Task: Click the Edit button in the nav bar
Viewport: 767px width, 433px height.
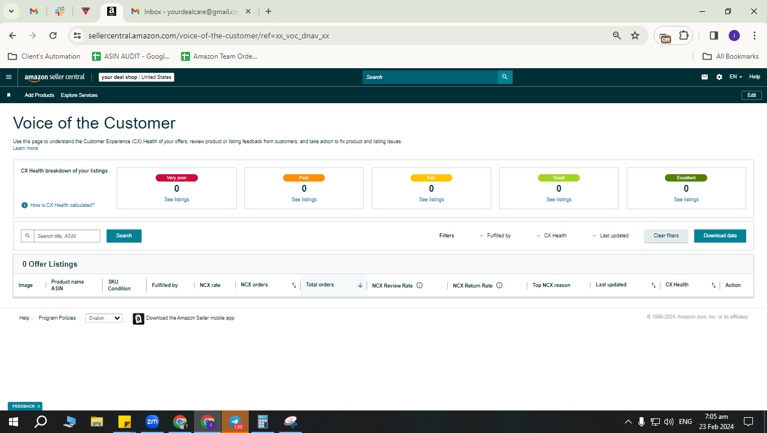Action: click(752, 95)
